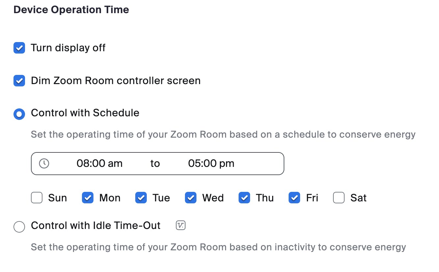
Task: Select the Control with Idle Time-Out radio button
Action: [x=19, y=227]
